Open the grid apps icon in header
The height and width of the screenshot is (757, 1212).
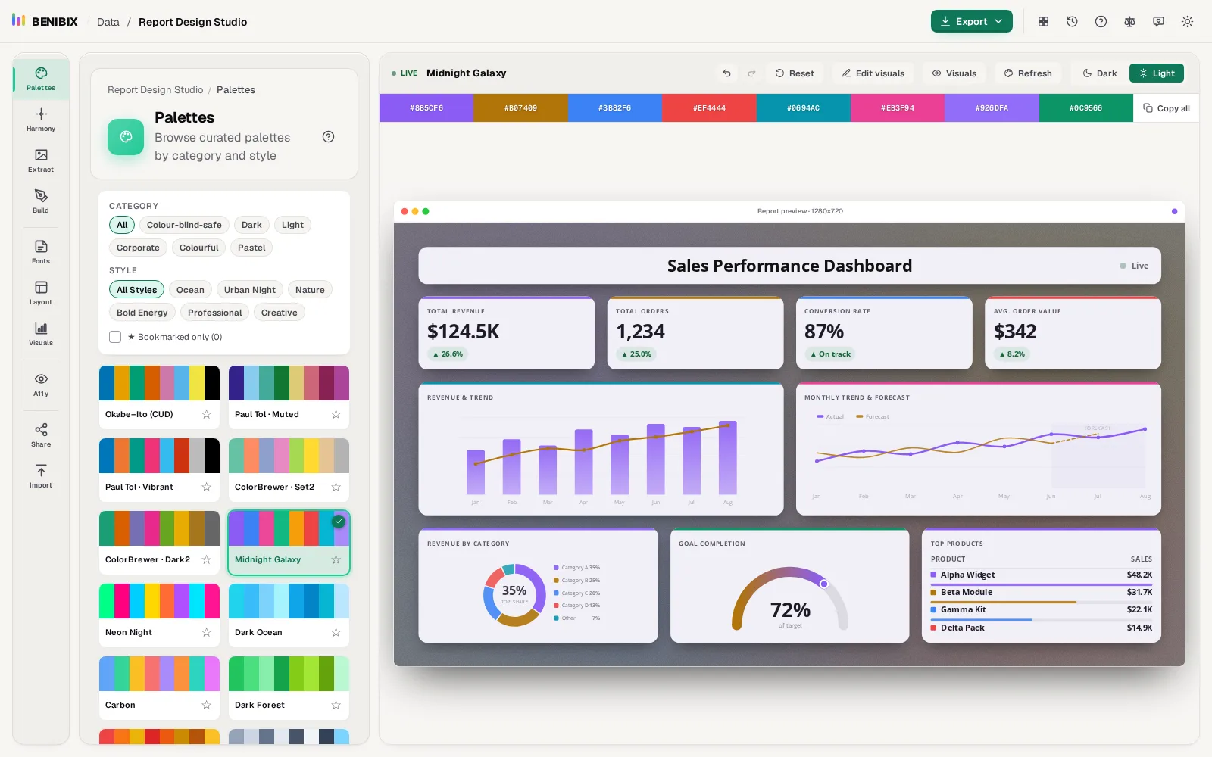click(1043, 22)
